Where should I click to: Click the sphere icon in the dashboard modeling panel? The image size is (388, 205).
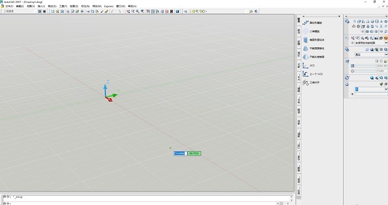(372, 22)
